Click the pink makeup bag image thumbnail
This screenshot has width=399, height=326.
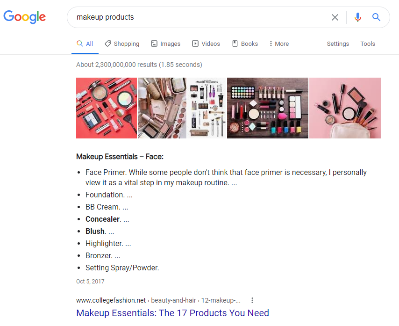pyautogui.click(x=345, y=108)
